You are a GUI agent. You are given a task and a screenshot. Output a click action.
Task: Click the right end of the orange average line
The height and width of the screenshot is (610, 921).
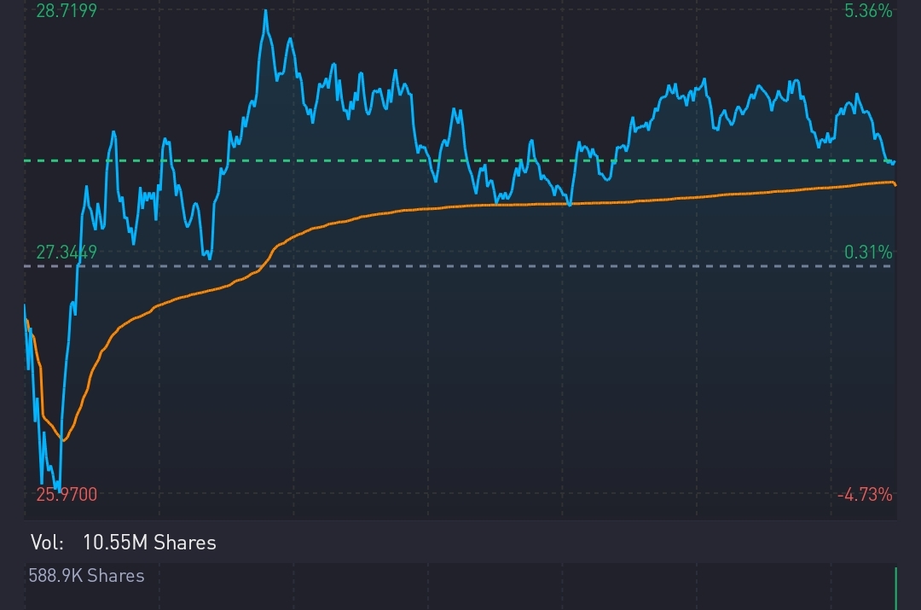point(895,184)
